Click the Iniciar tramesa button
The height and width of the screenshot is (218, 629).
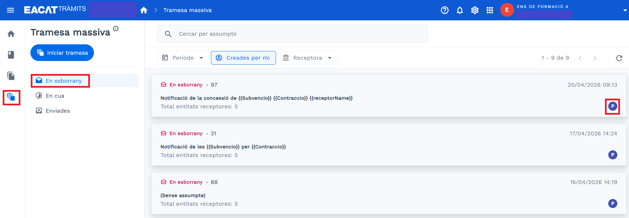click(62, 53)
